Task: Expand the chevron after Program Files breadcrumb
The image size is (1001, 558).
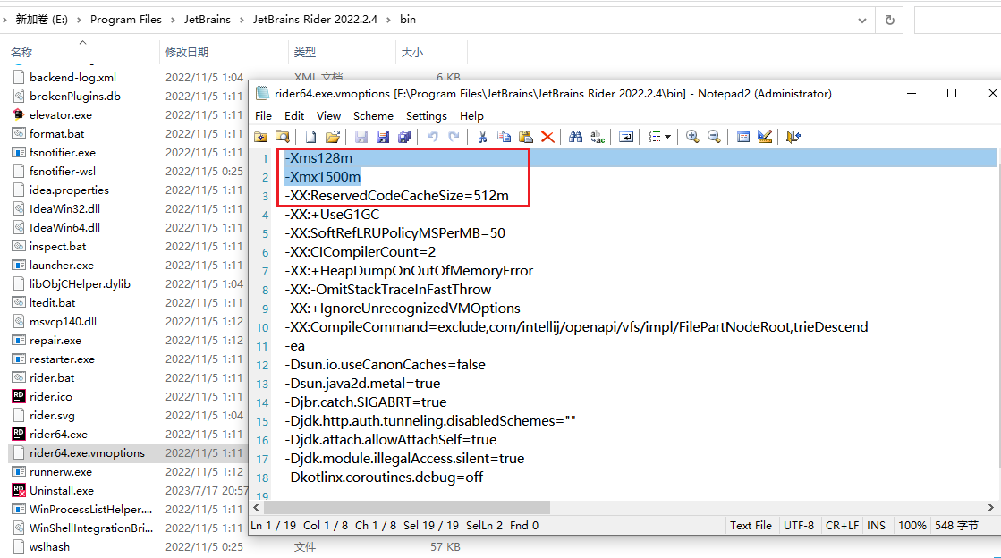Action: [x=173, y=20]
